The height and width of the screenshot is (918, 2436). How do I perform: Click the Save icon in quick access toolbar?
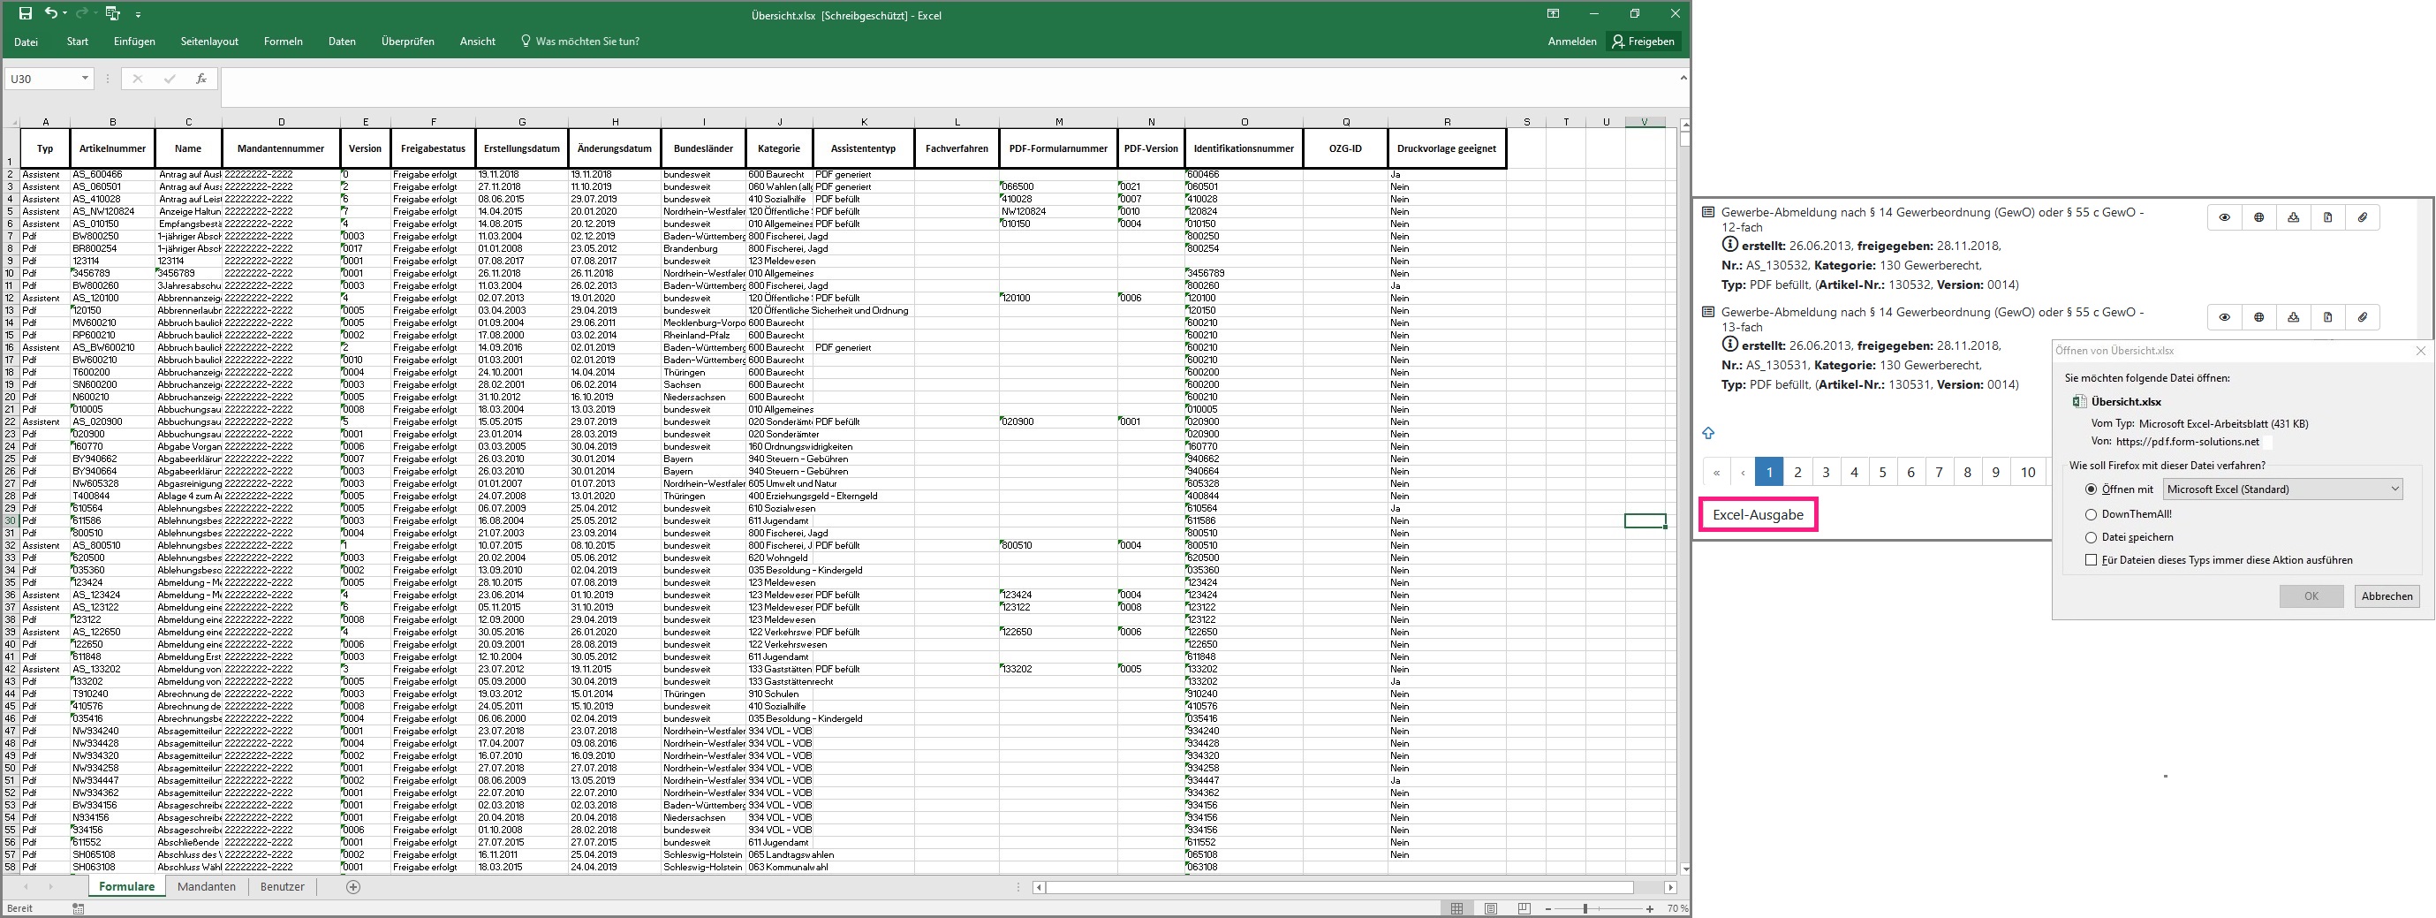point(26,14)
